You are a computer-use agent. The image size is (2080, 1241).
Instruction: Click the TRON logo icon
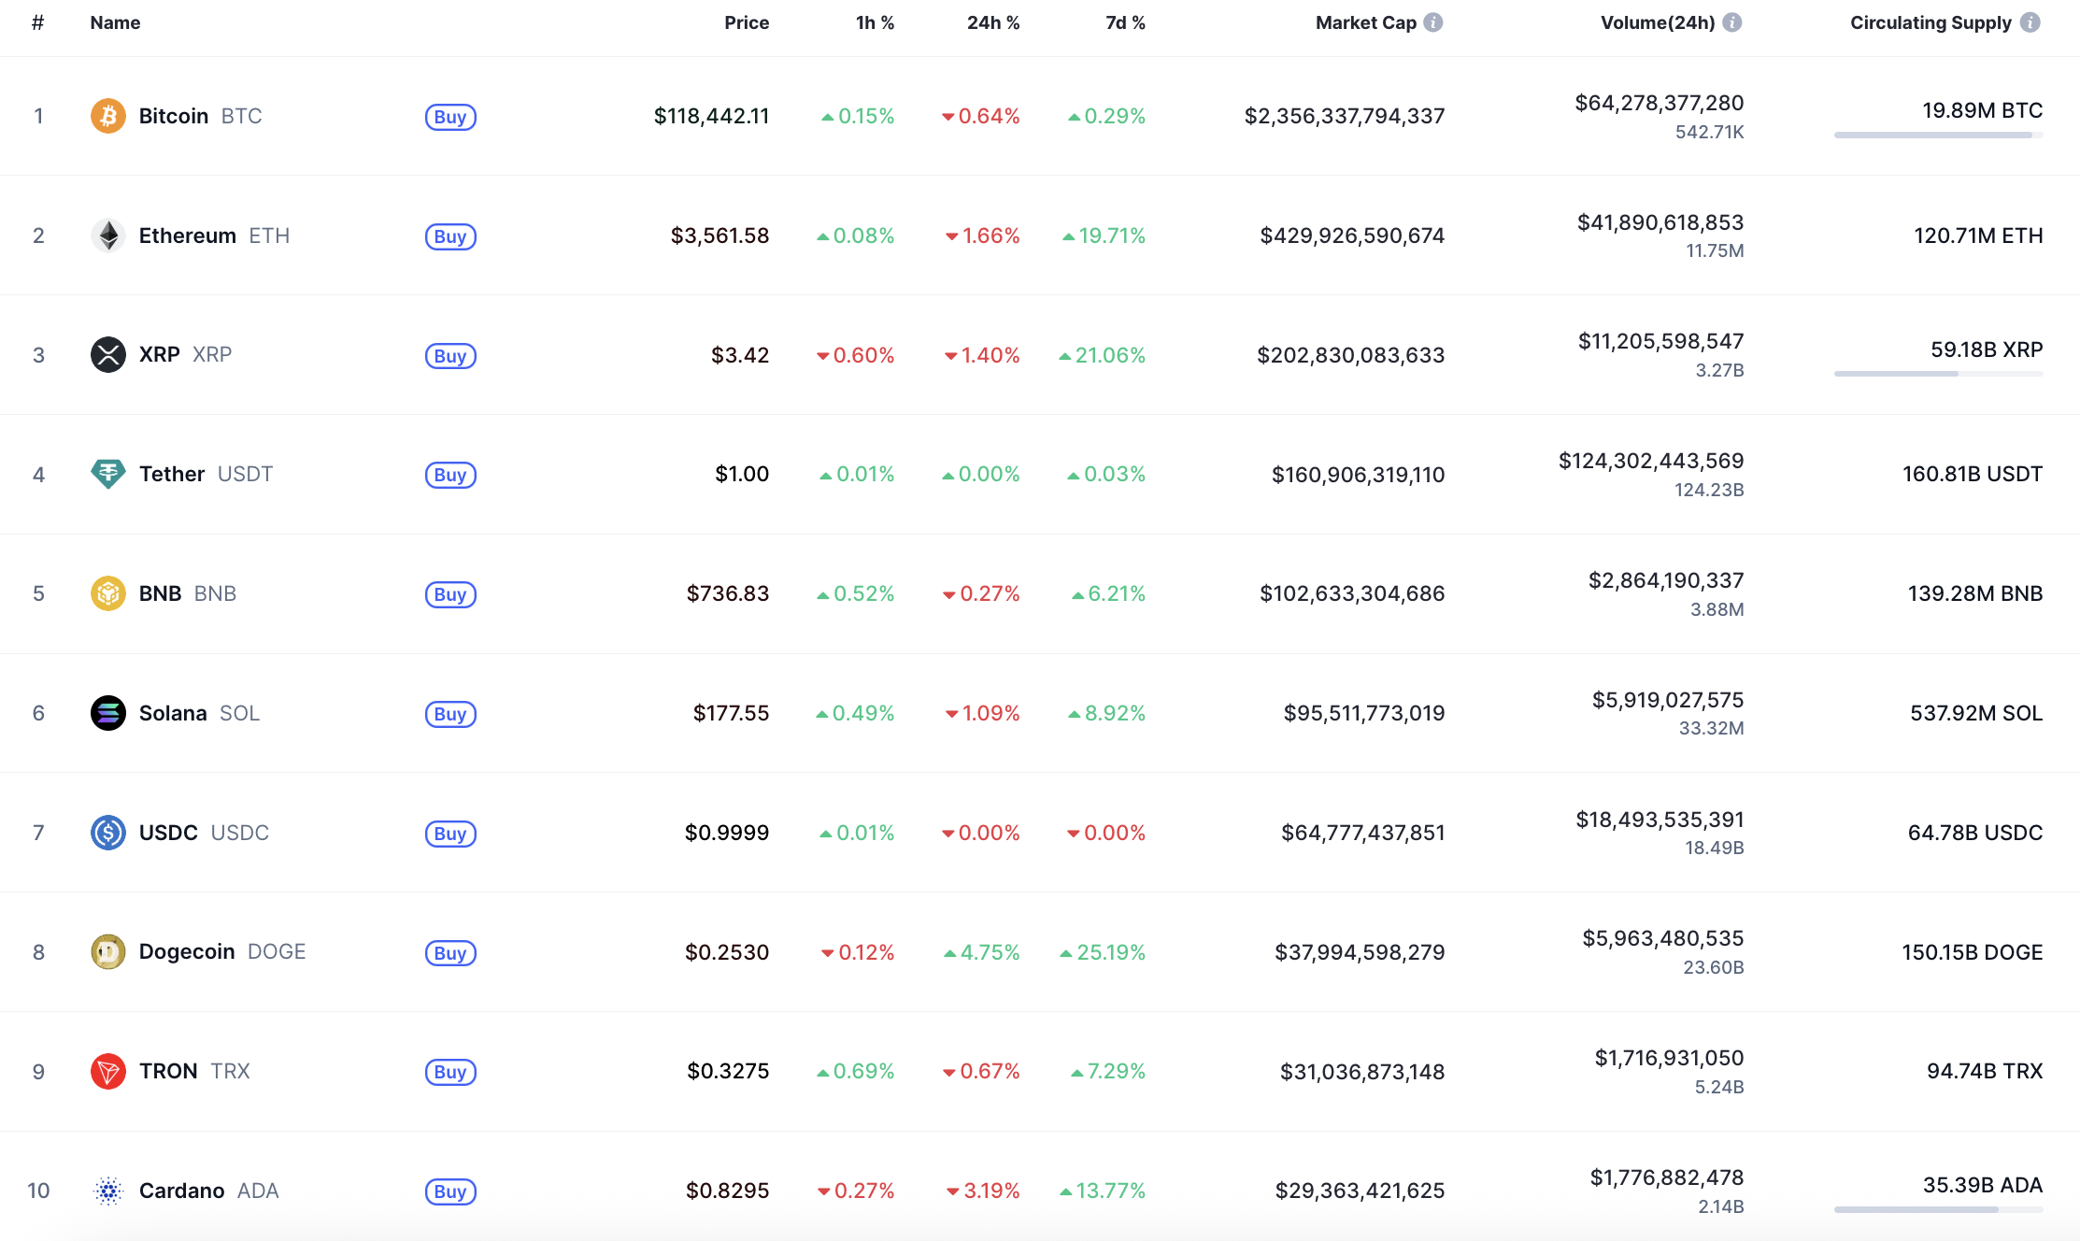tap(108, 1071)
